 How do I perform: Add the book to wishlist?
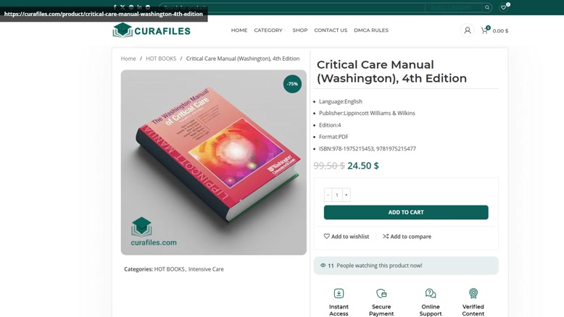(347, 236)
